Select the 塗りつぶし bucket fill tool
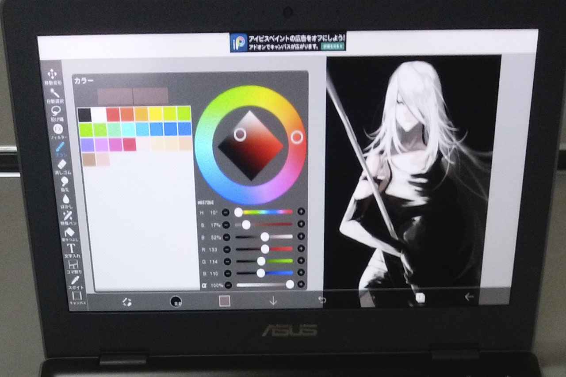The width and height of the screenshot is (566, 377). [70, 234]
